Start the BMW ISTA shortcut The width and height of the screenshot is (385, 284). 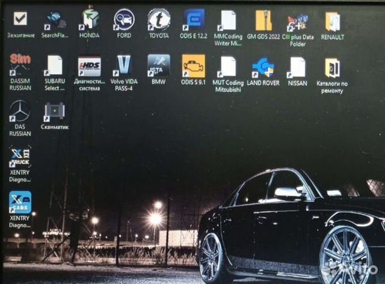159,65
